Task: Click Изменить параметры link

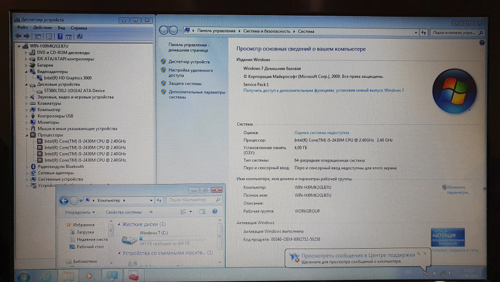Action: coord(457,190)
